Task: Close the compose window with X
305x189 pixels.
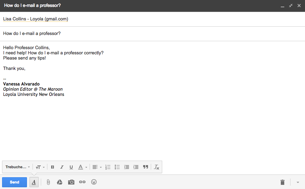Action: (299, 6)
